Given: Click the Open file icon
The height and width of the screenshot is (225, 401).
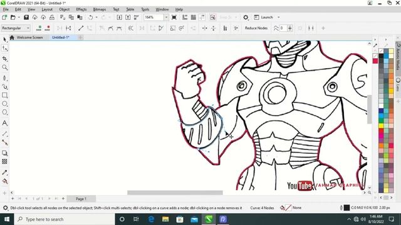Looking at the screenshot, I should point(13,17).
